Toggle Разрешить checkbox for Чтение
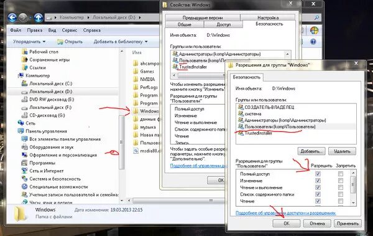Viewport: 373px width, 236px height. click(318, 201)
